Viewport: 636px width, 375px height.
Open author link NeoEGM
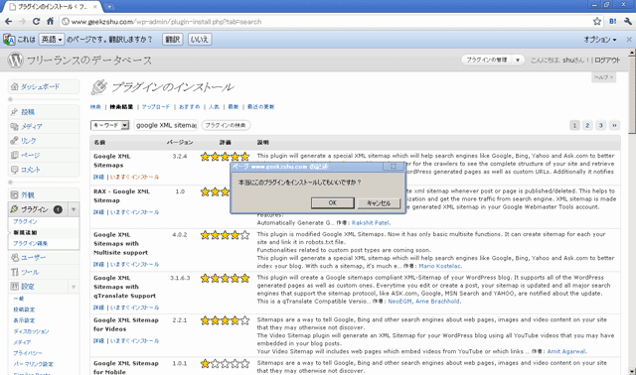click(399, 302)
